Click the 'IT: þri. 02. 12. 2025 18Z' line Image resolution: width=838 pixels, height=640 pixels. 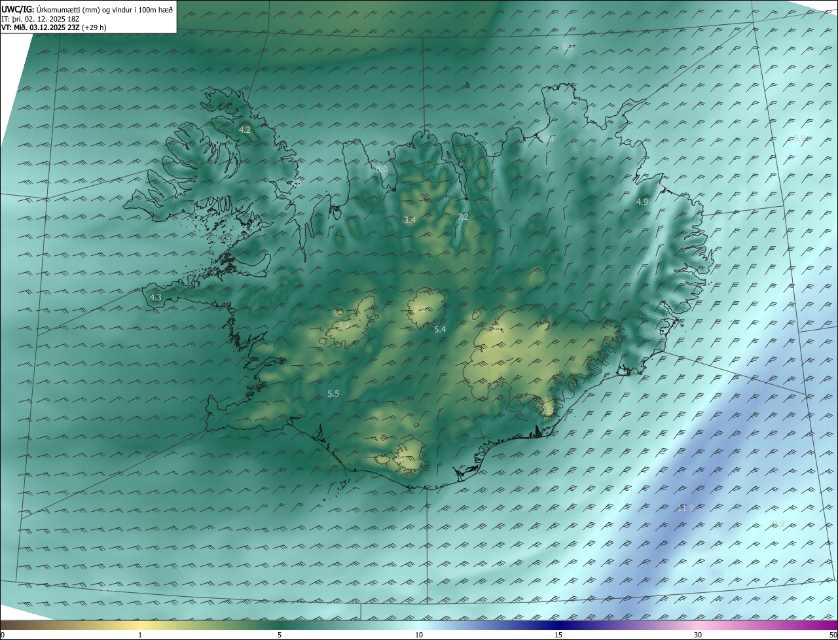[x=40, y=19]
